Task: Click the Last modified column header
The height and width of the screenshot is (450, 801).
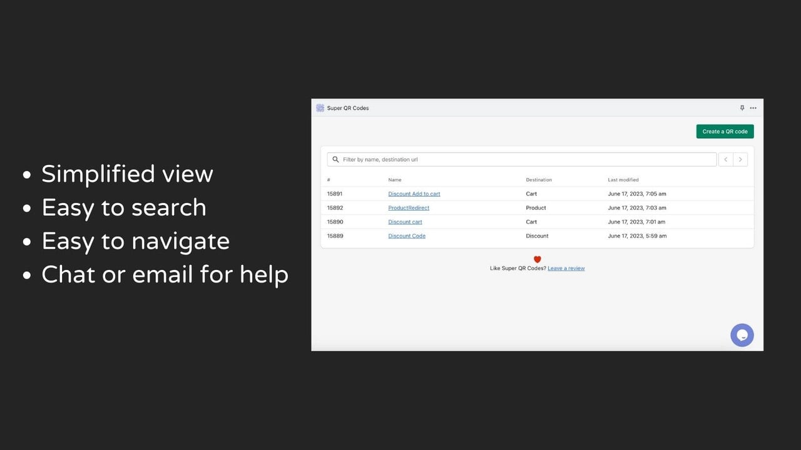Action: click(623, 180)
